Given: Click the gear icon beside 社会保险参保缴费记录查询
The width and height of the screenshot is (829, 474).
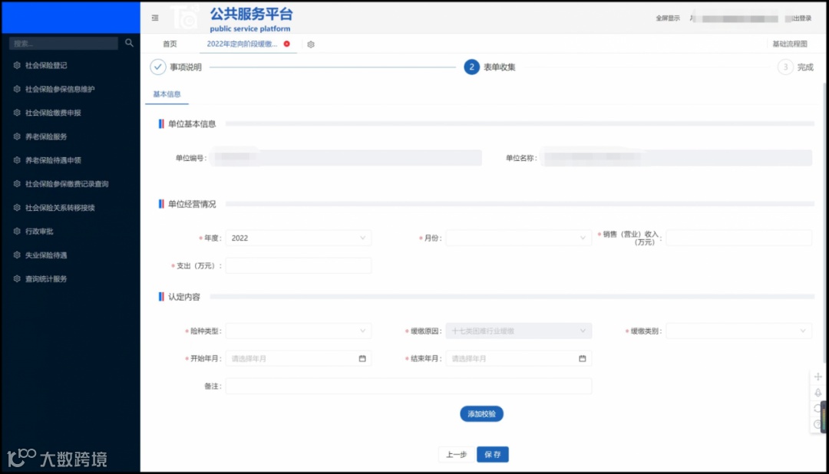Looking at the screenshot, I should click(17, 184).
